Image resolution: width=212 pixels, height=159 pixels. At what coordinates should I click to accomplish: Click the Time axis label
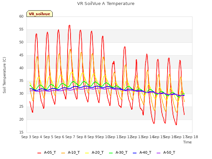[187, 142]
